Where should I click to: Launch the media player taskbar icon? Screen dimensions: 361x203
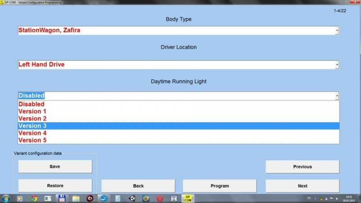coord(19,198)
